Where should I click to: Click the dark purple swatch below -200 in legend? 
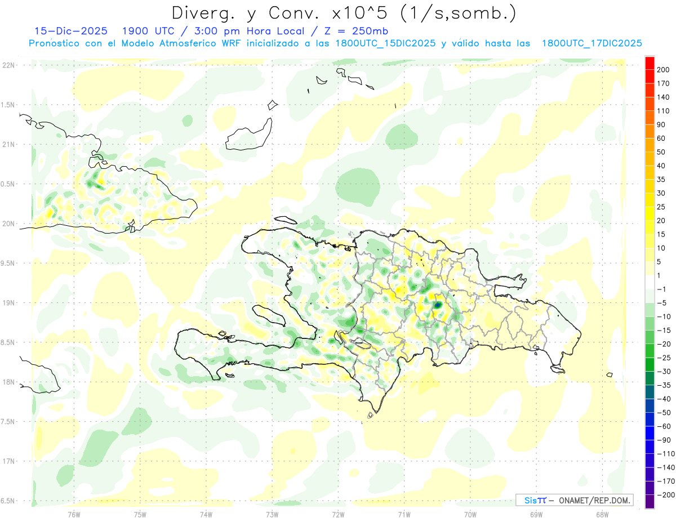point(650,502)
